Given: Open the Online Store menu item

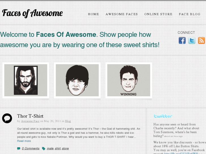Looking at the screenshot, I should pos(158,14).
